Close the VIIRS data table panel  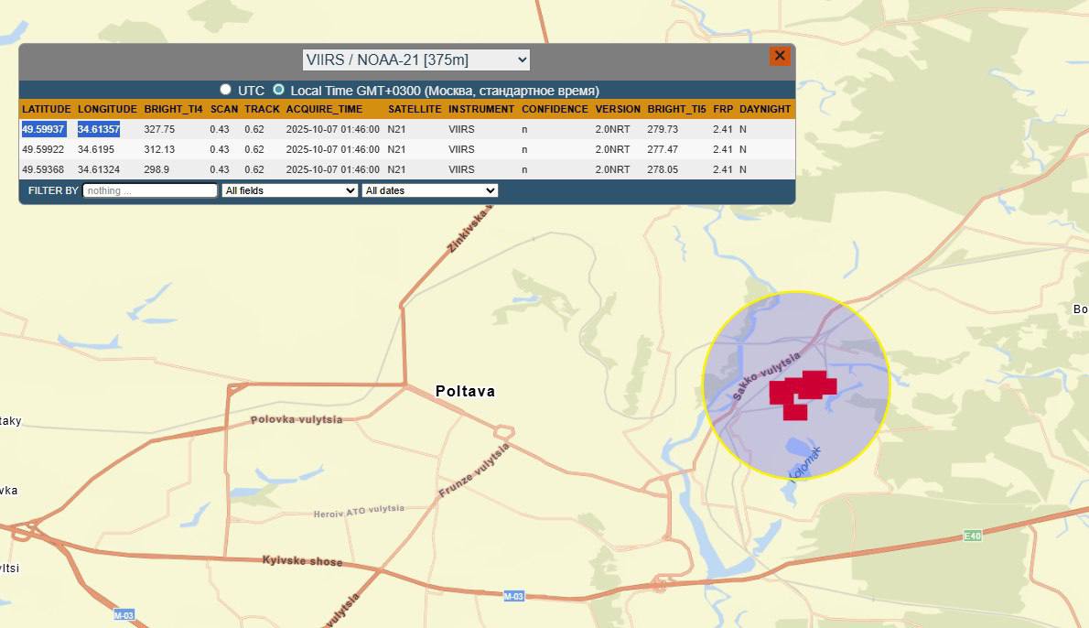pyautogui.click(x=779, y=56)
